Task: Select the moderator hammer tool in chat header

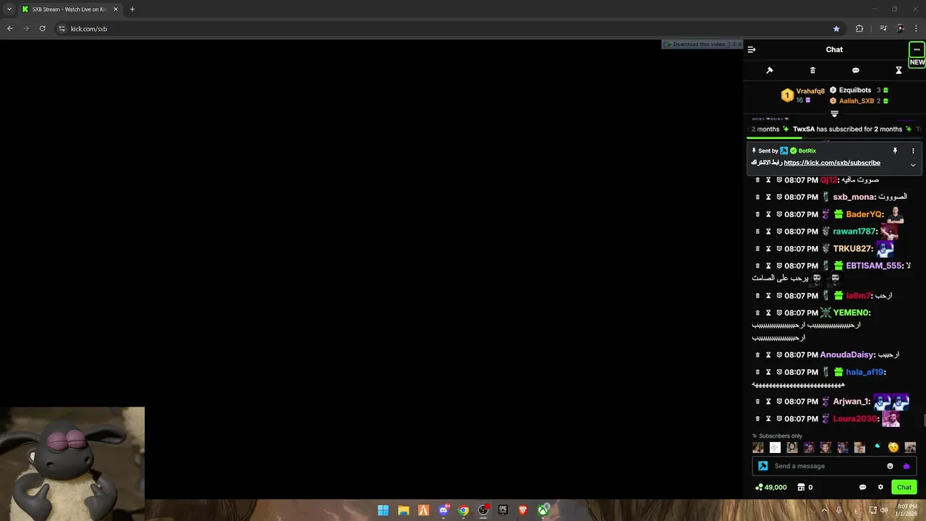Action: pos(770,70)
